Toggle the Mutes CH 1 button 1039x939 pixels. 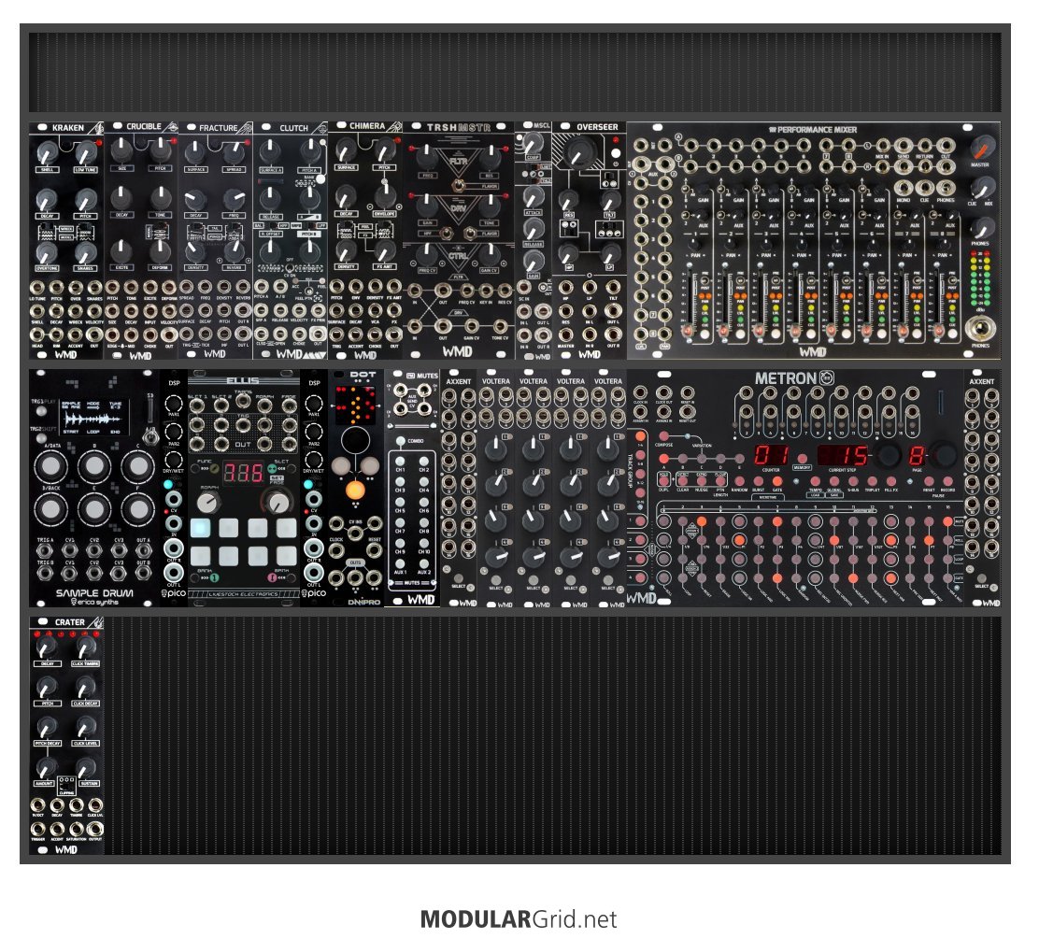(x=400, y=462)
